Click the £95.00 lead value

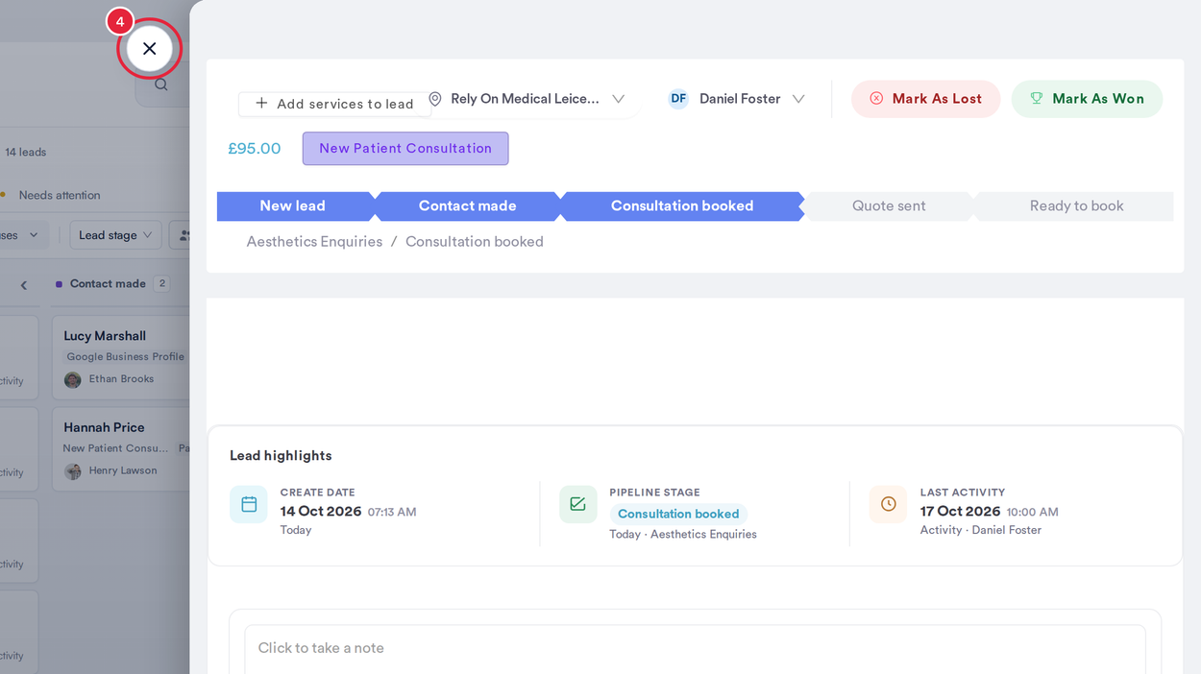pos(255,149)
